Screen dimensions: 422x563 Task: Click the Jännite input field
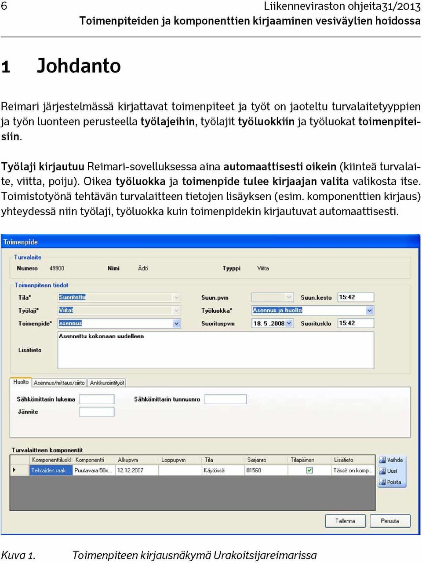pos(97,412)
